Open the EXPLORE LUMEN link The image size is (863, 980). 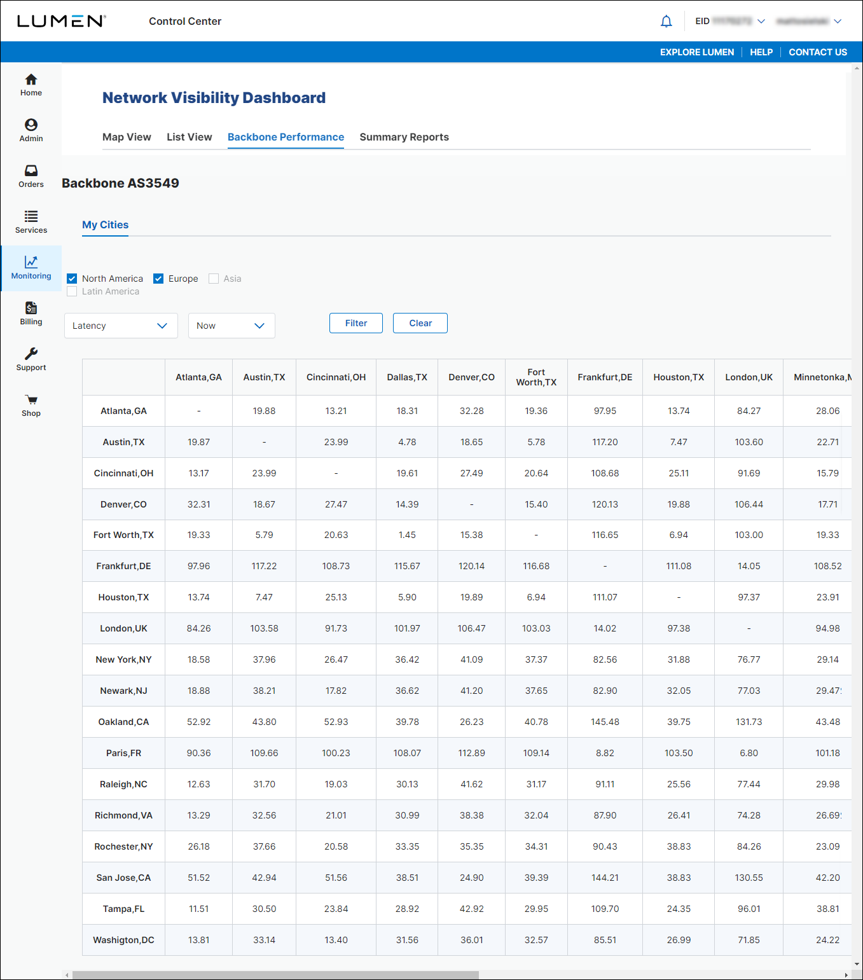(697, 52)
